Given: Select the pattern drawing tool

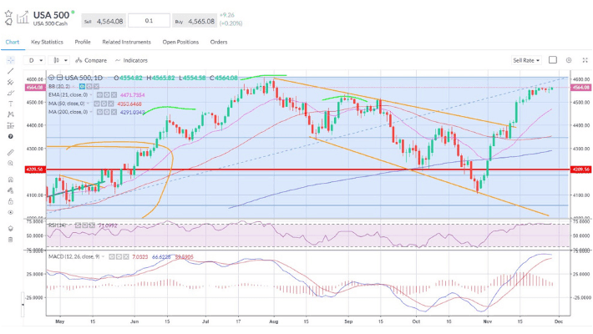Looking at the screenshot, I should click(x=10, y=114).
